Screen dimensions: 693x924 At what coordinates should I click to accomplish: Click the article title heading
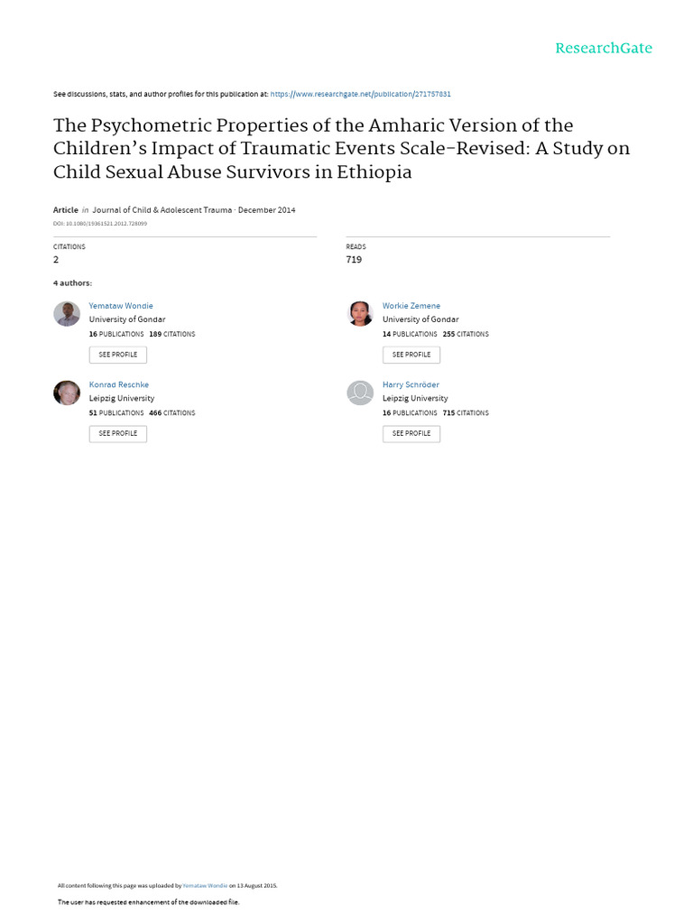(341, 149)
